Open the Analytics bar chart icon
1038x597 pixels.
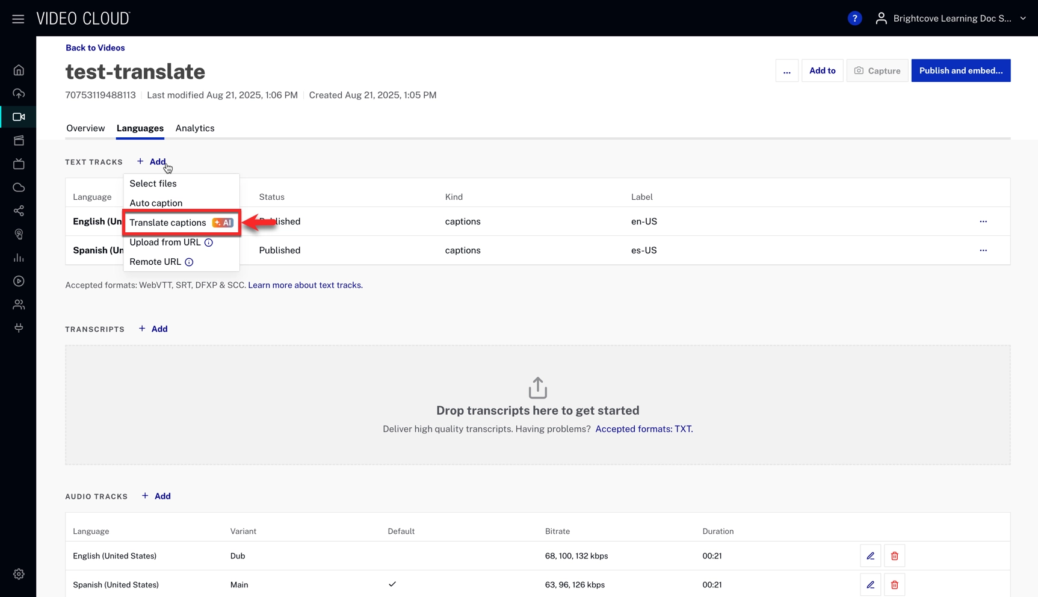pos(19,258)
